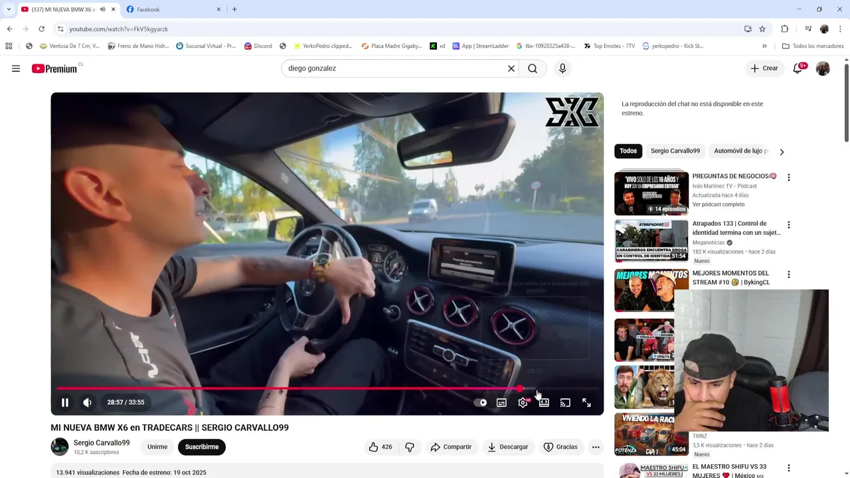This screenshot has width=850, height=478.
Task: Open the YouTube hamburger guide menu
Action: click(x=16, y=68)
